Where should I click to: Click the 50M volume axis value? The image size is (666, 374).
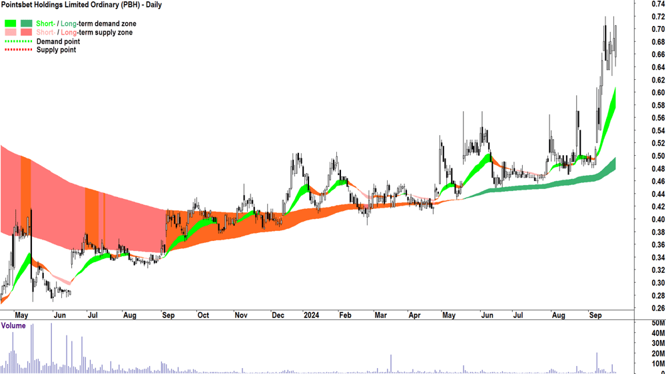[x=659, y=323]
